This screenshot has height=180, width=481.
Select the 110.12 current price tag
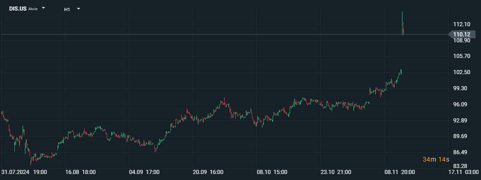point(462,35)
